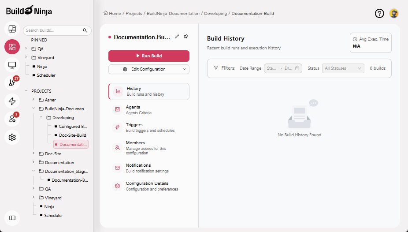
Task: Open the History section
Action: point(149,91)
